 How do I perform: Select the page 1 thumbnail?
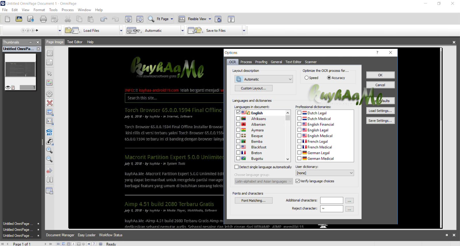click(x=20, y=72)
